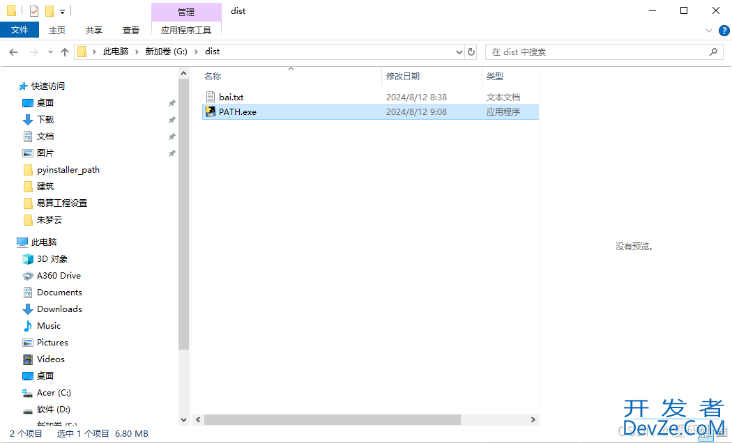Viewport: 732px width, 443px height.
Task: Go forward with the right arrow button
Action: point(33,52)
